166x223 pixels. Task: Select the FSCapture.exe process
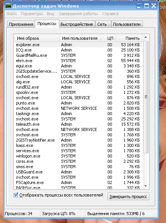pos(78,182)
